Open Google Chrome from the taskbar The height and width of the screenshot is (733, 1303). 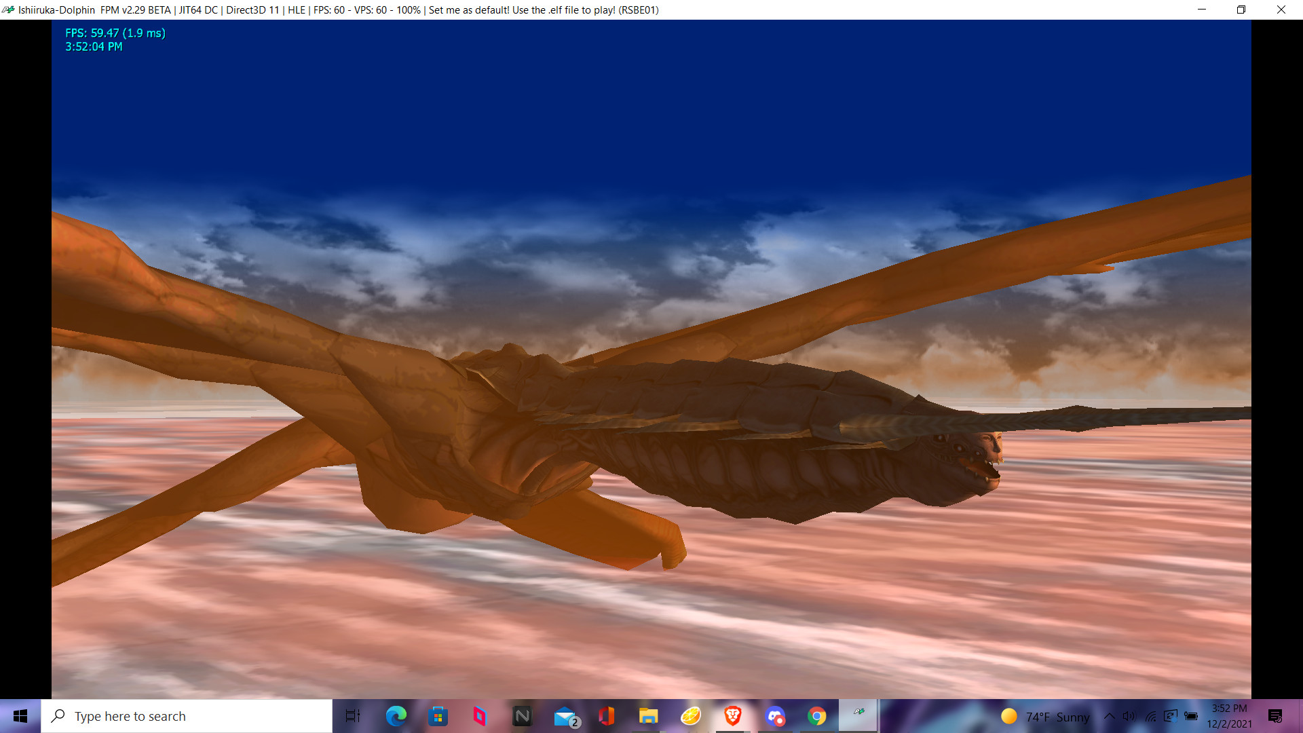[817, 716]
